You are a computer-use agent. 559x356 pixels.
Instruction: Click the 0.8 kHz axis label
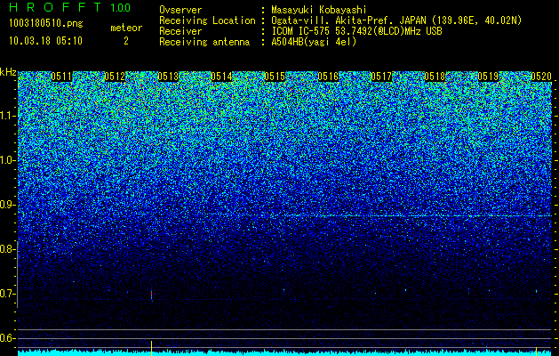pyautogui.click(x=8, y=249)
